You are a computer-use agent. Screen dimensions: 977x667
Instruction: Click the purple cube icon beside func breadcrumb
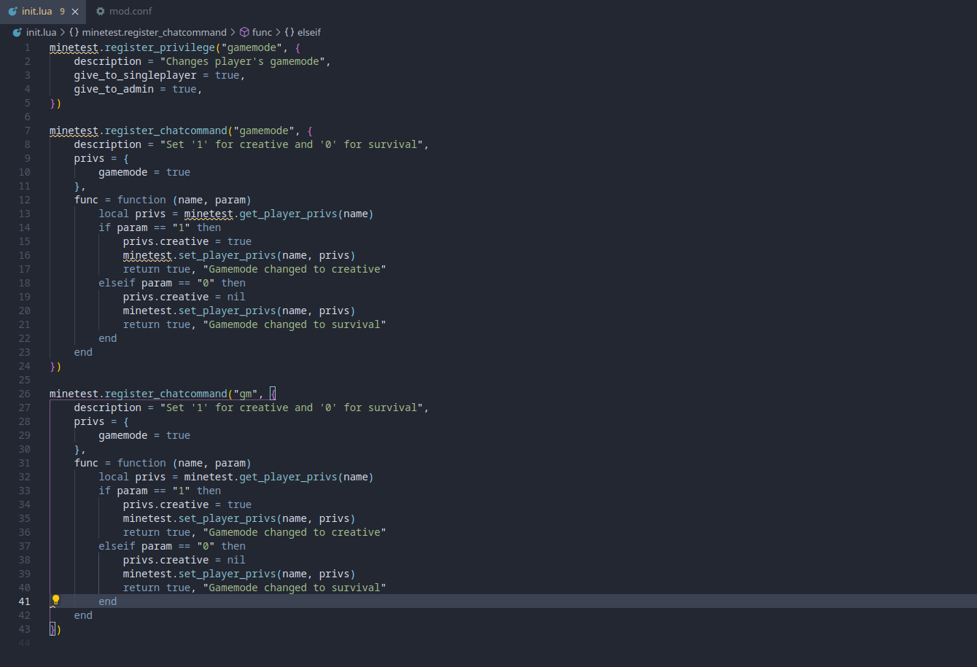point(244,32)
